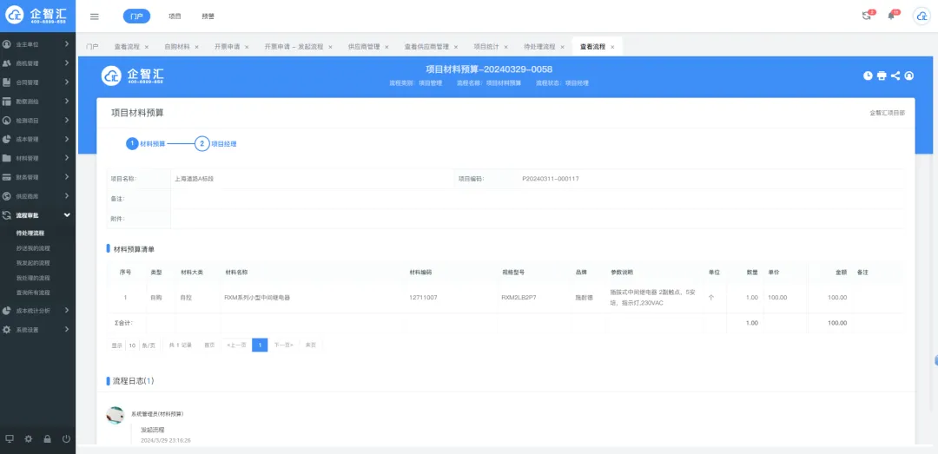Open the sync notifications icon with badge
The width and height of the screenshot is (938, 454).
867,16
